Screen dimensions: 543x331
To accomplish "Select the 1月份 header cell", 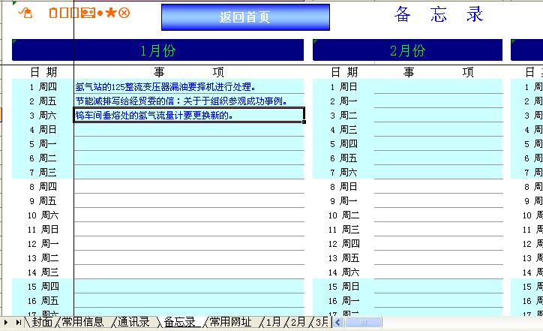I will 157,50.
